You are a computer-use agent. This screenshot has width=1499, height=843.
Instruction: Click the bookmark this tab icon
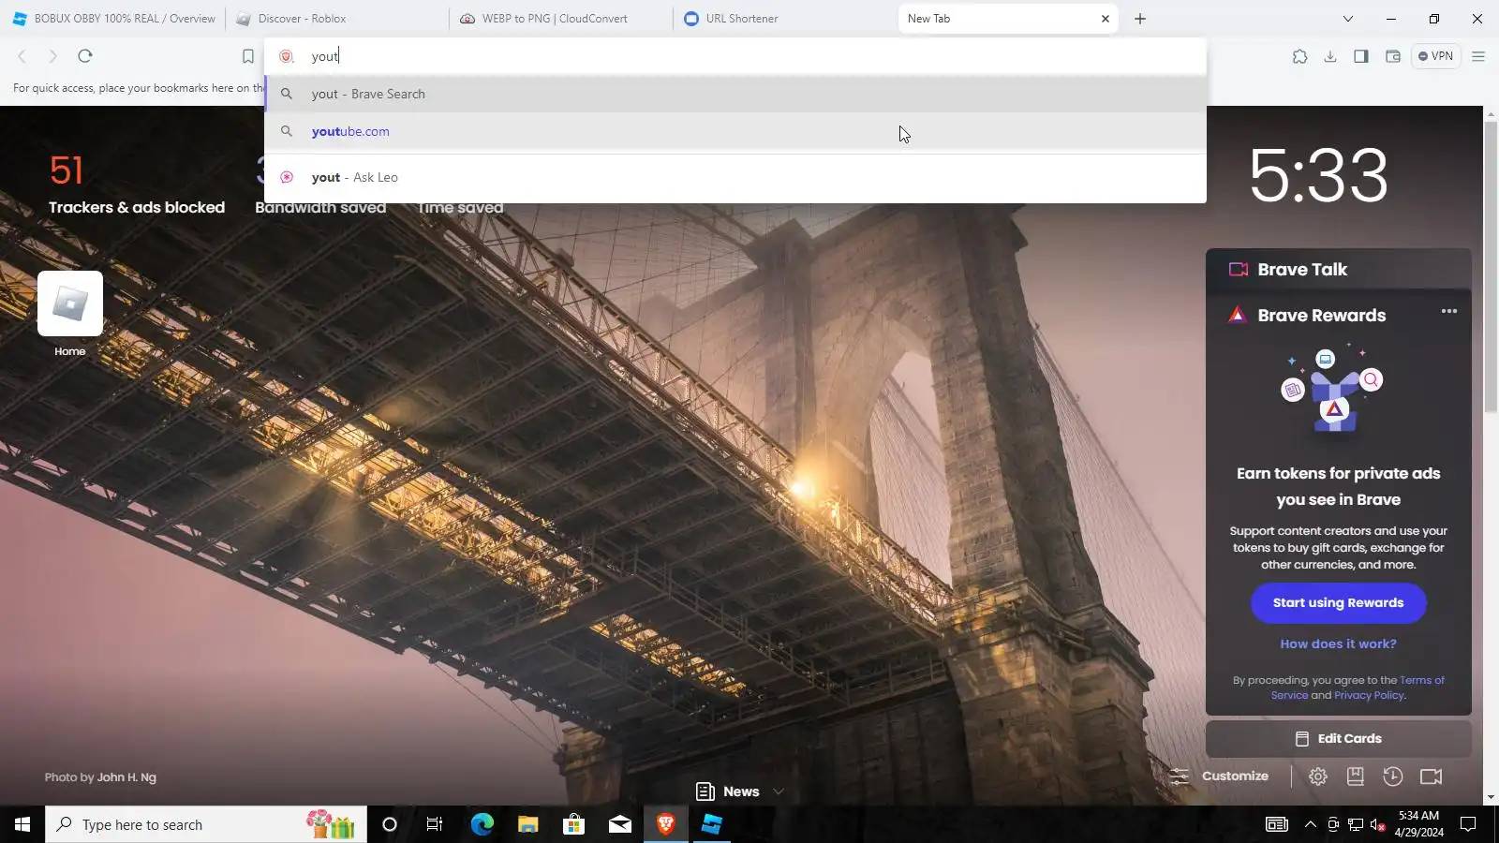click(248, 56)
